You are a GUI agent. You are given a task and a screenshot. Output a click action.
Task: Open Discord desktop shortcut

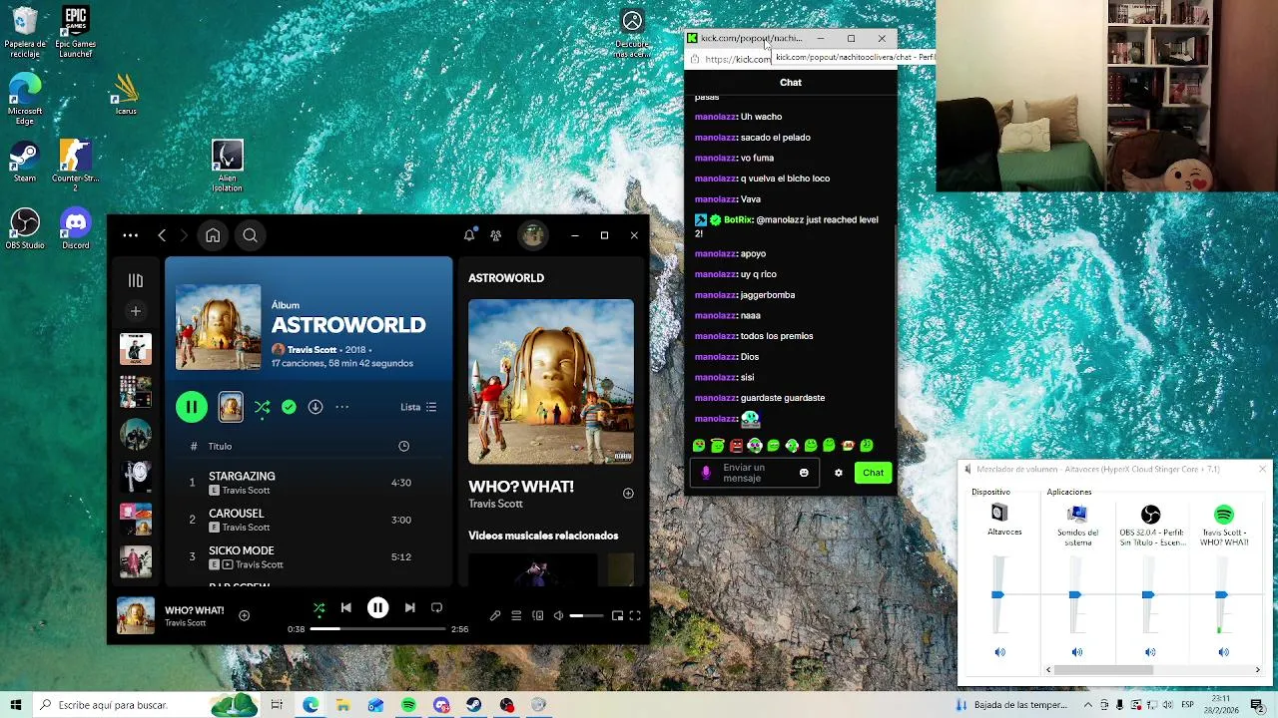[x=76, y=229]
